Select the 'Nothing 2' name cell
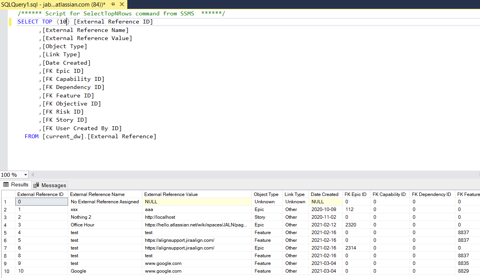Image resolution: width=480 pixels, height=278 pixels. pyautogui.click(x=105, y=217)
